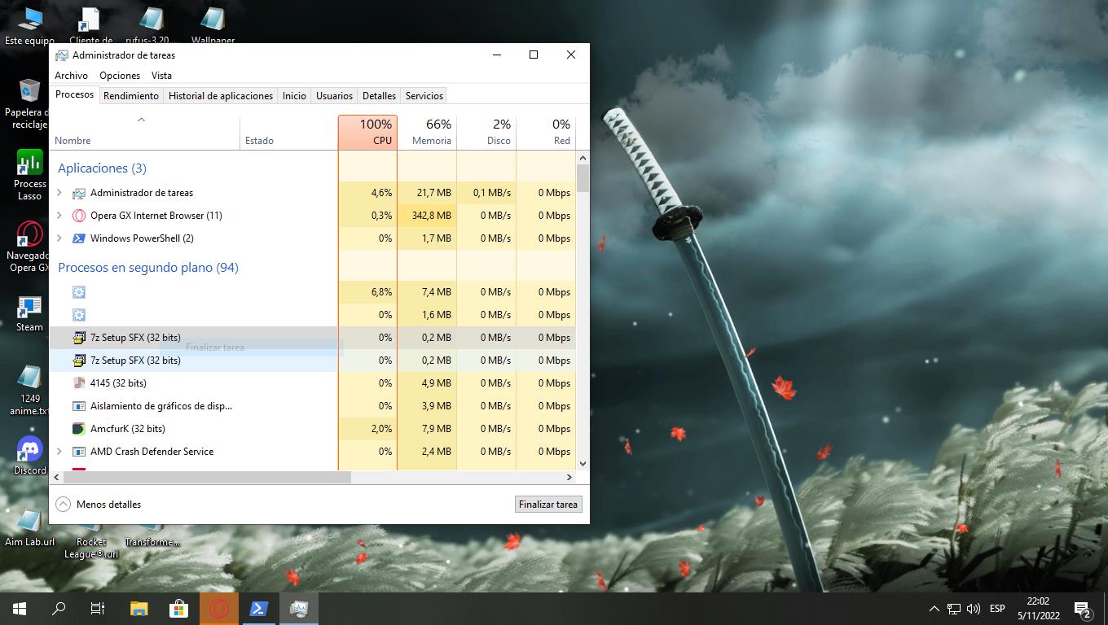Open the Steam desktop icon
The image size is (1108, 625).
[29, 309]
